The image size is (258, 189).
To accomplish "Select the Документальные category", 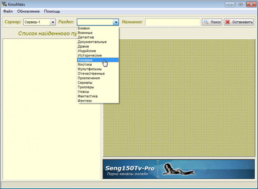I will [98, 42].
